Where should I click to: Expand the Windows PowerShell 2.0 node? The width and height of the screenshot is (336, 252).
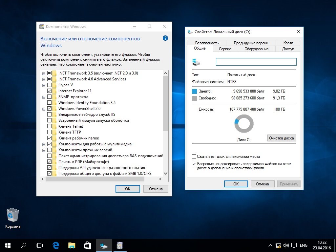coord(44,109)
